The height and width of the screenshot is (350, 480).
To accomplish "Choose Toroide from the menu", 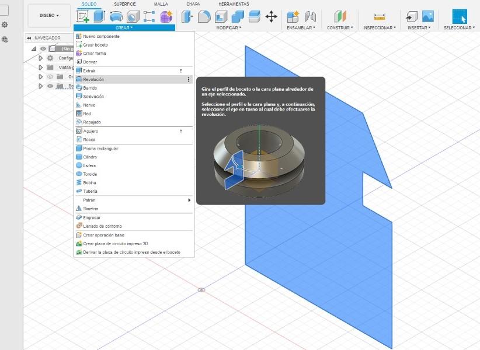I will click(134, 174).
